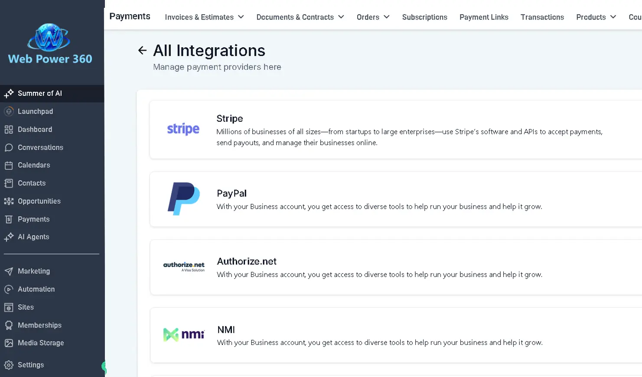Click the NMI logo
642x377 pixels.
pyautogui.click(x=184, y=335)
